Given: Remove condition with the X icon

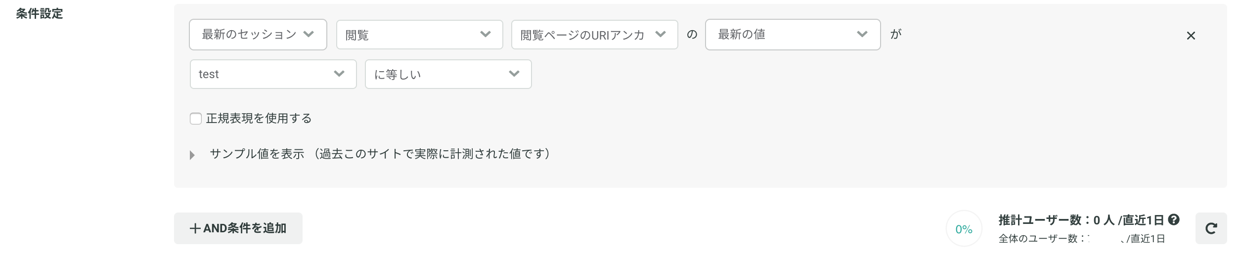Looking at the screenshot, I should (x=1191, y=36).
